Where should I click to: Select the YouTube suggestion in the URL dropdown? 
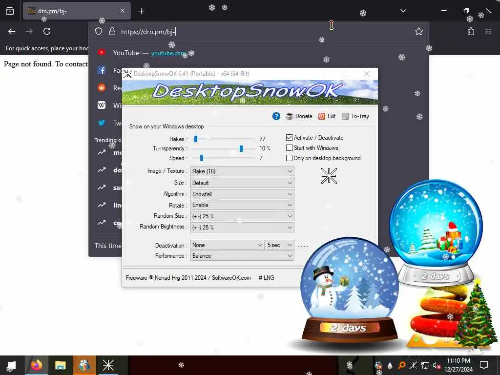(x=258, y=53)
